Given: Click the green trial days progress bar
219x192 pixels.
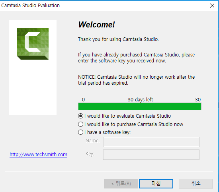Looking at the screenshot, I should click(140, 107).
